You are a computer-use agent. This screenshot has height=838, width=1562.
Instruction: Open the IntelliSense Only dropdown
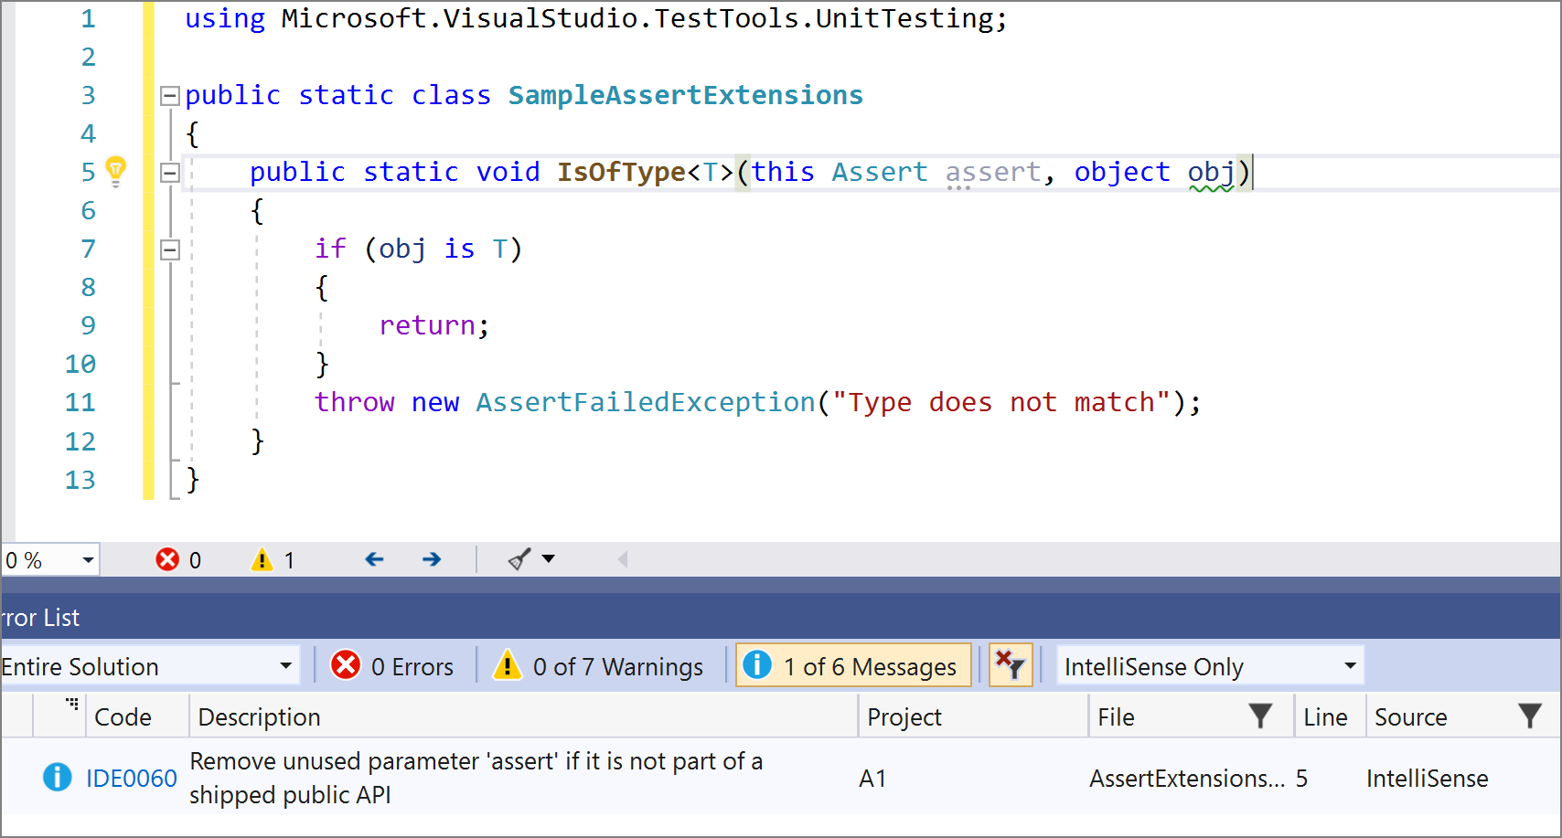coord(1210,666)
